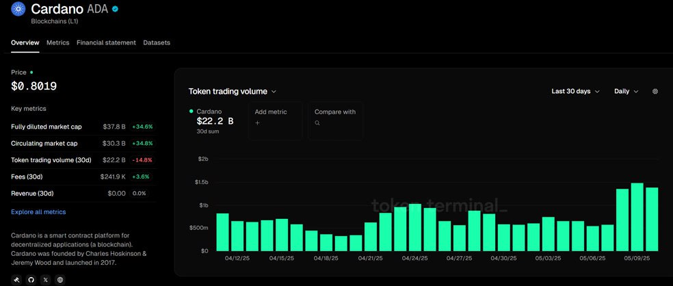Open the Daily interval dropdown

click(626, 91)
